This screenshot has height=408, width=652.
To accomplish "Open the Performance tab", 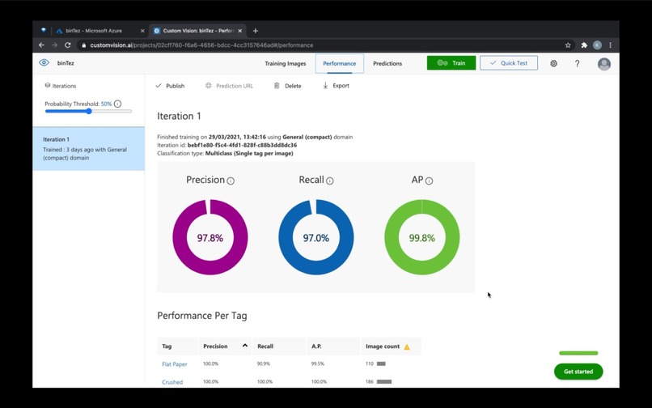I will click(x=339, y=63).
